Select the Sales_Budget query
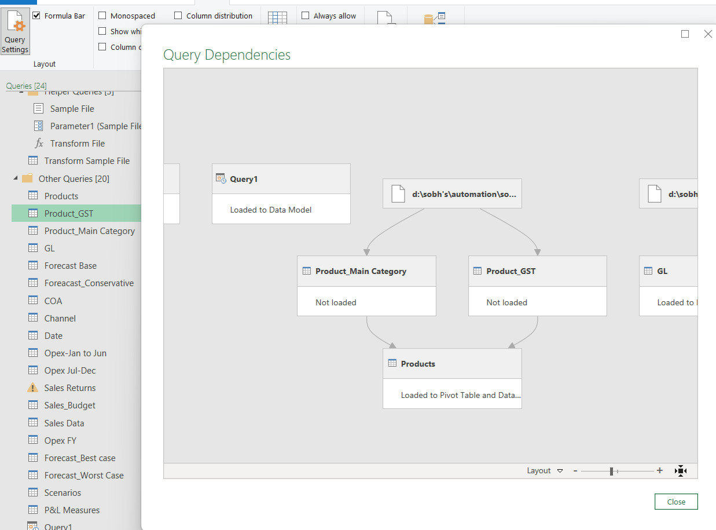The width and height of the screenshot is (716, 530). [70, 405]
